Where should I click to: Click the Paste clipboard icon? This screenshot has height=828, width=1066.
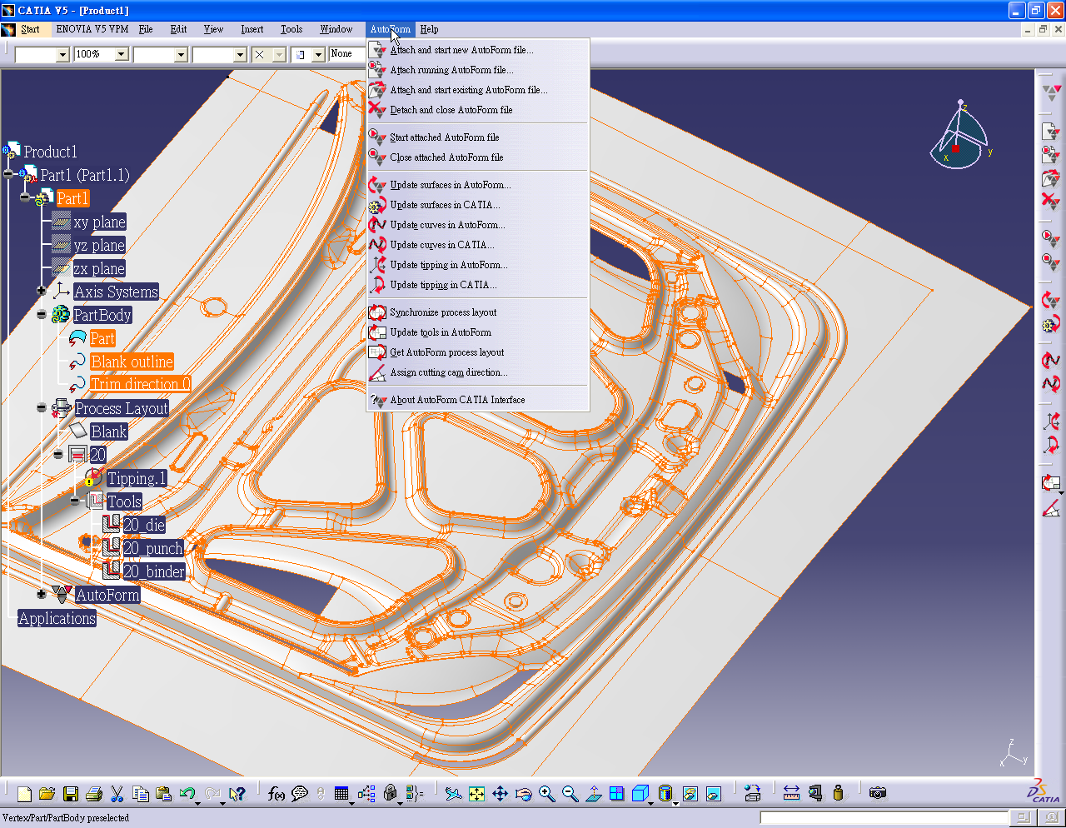163,794
